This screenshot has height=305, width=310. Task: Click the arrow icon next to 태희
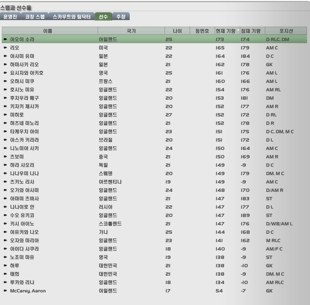pyautogui.click(x=5, y=274)
